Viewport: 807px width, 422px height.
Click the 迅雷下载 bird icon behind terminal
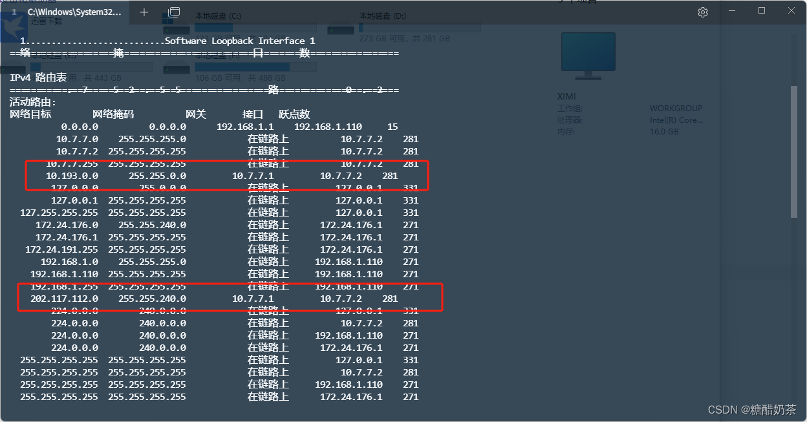pyautogui.click(x=14, y=28)
